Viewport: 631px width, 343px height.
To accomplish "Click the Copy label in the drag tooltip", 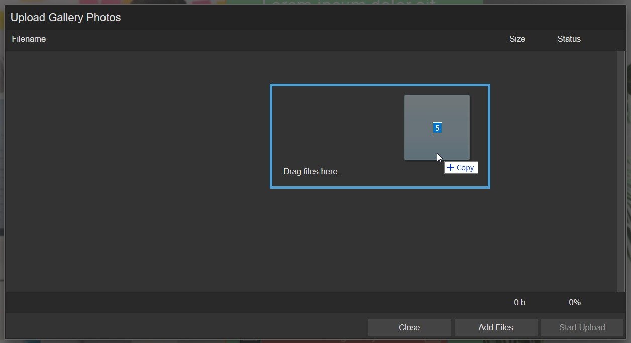I will [465, 168].
